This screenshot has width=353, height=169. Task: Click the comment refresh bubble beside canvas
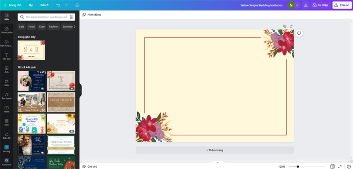point(299,33)
